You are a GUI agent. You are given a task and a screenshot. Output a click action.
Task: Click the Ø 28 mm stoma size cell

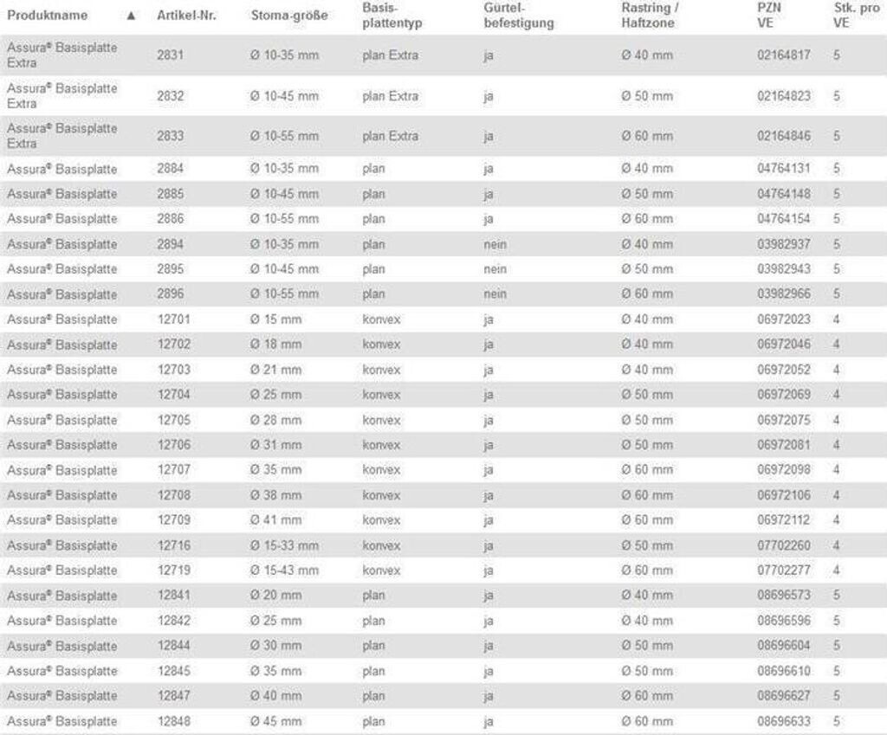[275, 420]
